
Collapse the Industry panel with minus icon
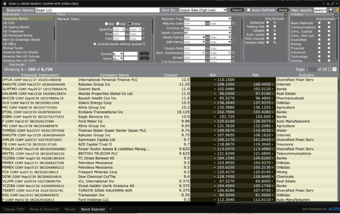click(x=336, y=15)
